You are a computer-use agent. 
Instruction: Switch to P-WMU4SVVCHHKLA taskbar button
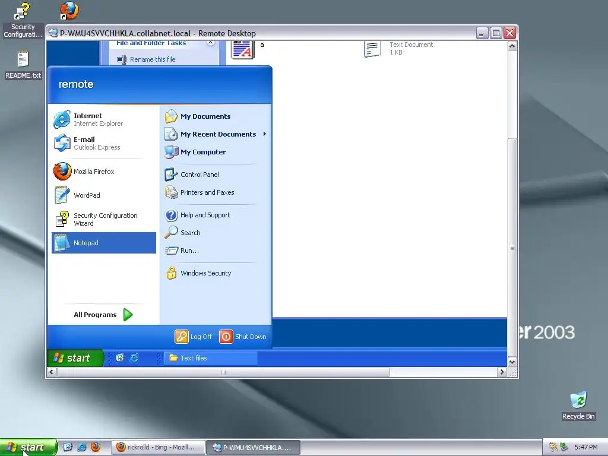pos(253,447)
